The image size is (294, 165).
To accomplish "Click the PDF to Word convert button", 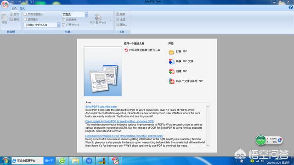I will pyautogui.click(x=98, y=19).
